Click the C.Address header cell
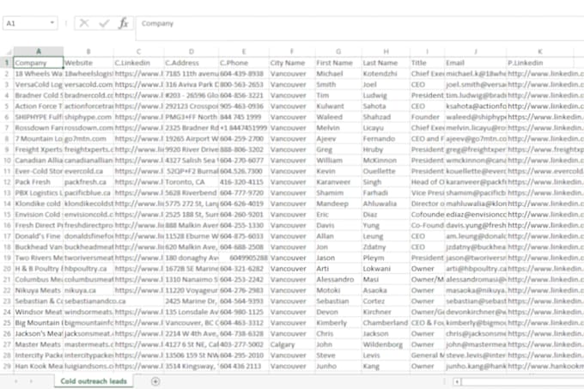 tap(191, 63)
